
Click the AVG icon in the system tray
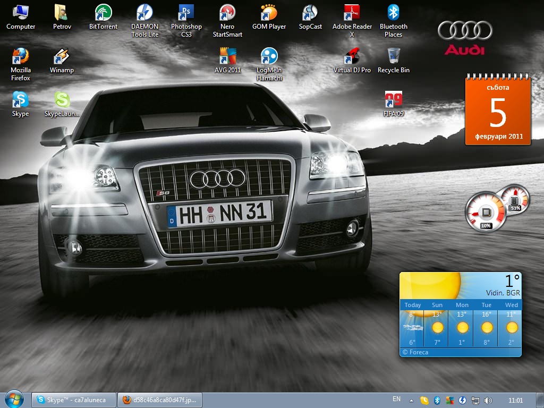pyautogui.click(x=449, y=401)
